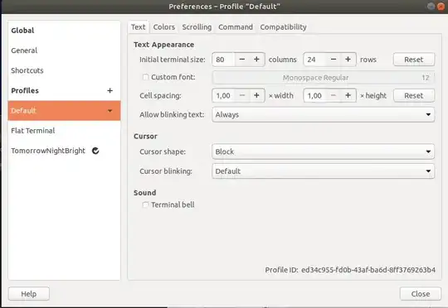Open the Scrolling tab
This screenshot has width=448, height=308.
197,27
